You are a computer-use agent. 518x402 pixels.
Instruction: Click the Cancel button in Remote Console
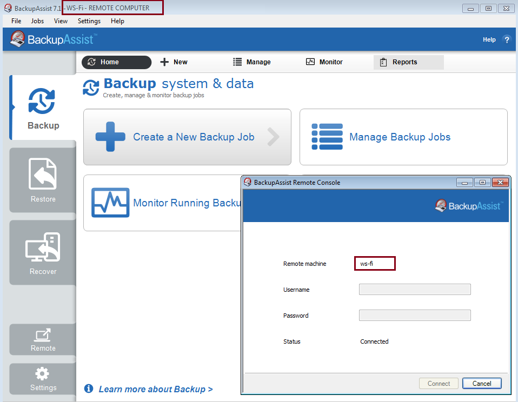482,384
